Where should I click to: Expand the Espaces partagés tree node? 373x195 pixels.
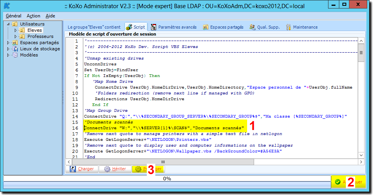pos(8,43)
